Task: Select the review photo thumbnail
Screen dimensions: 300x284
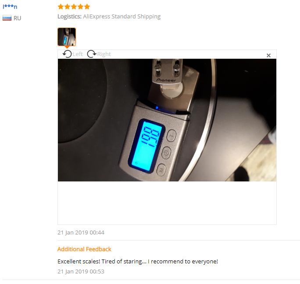Action: point(67,37)
